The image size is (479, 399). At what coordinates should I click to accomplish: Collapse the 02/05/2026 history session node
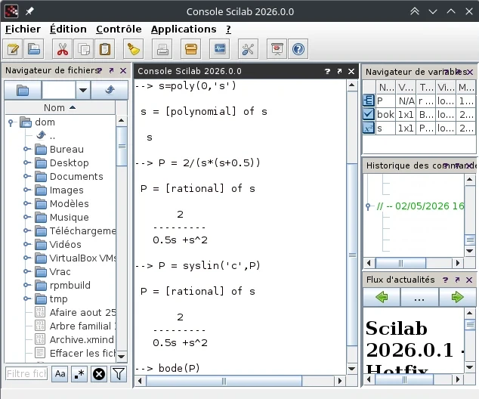tap(368, 206)
